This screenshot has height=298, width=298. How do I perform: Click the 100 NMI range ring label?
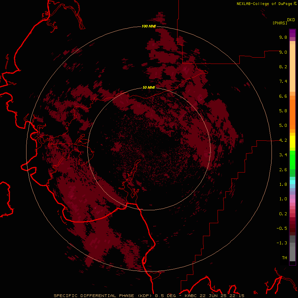click(149, 26)
